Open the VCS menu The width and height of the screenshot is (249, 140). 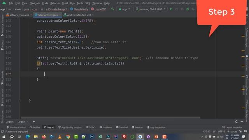coord(88,3)
